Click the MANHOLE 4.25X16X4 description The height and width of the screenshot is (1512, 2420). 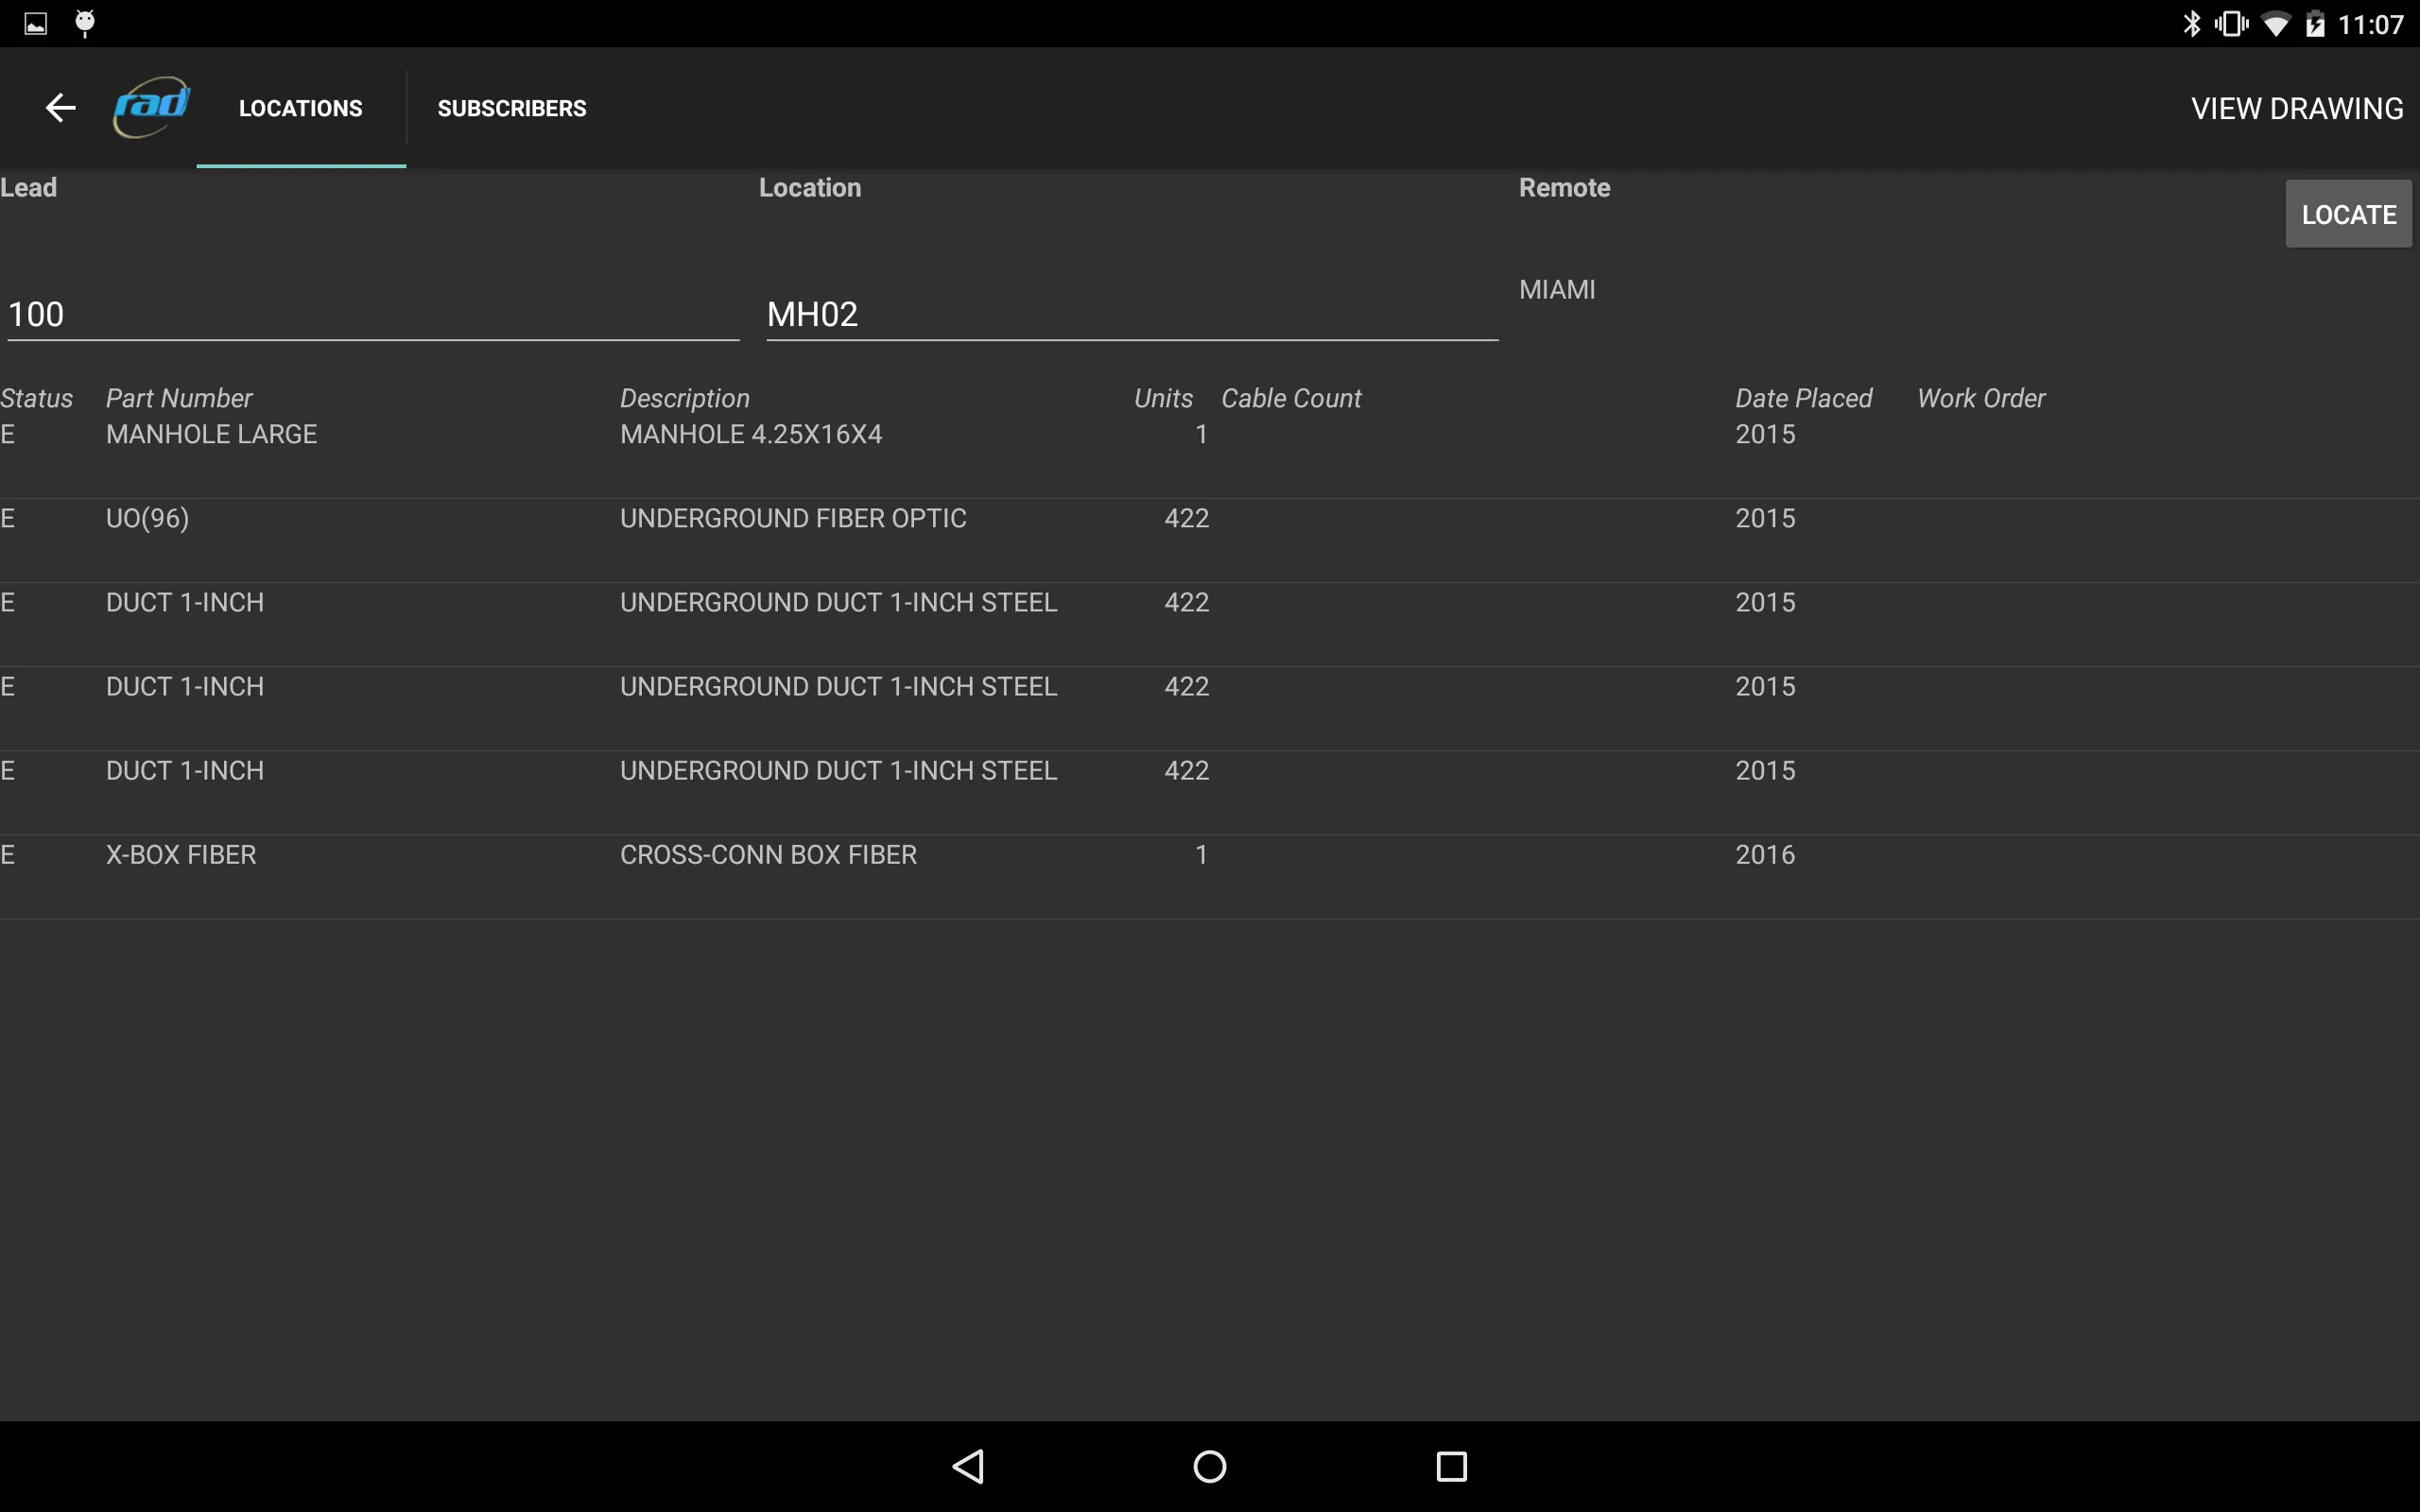click(751, 434)
